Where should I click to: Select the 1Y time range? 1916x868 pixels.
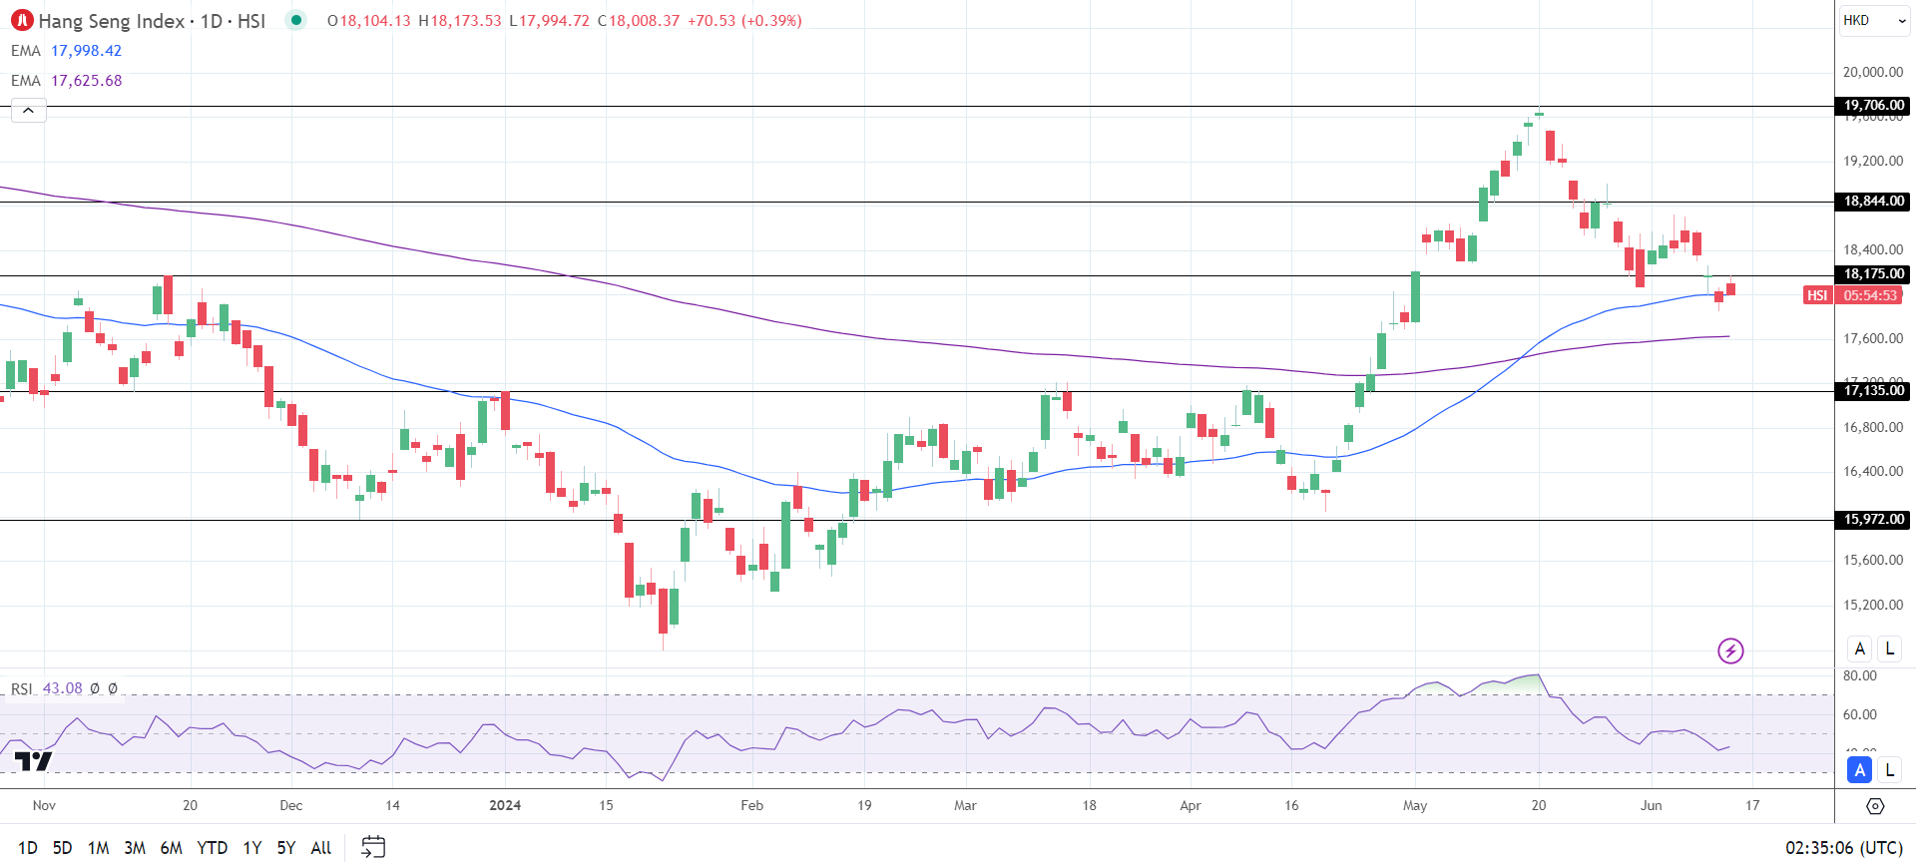coord(252,848)
